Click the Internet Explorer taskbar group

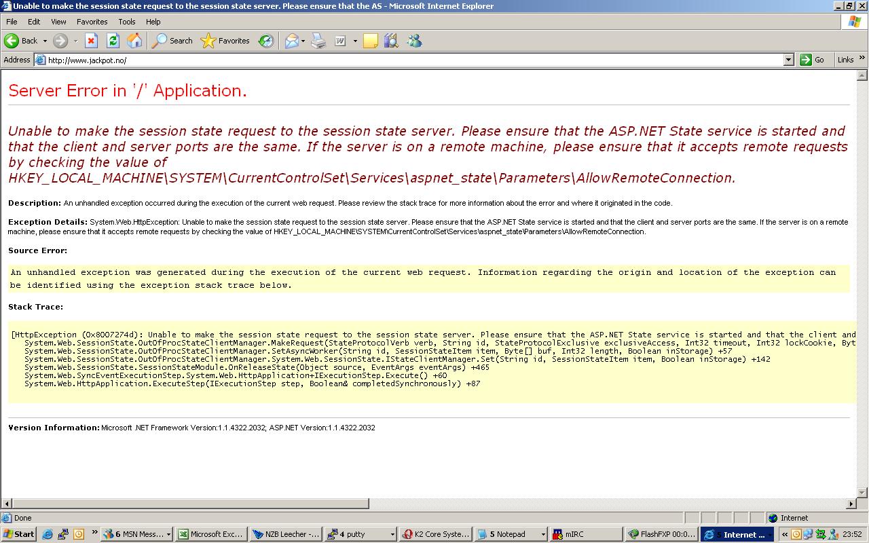click(737, 534)
